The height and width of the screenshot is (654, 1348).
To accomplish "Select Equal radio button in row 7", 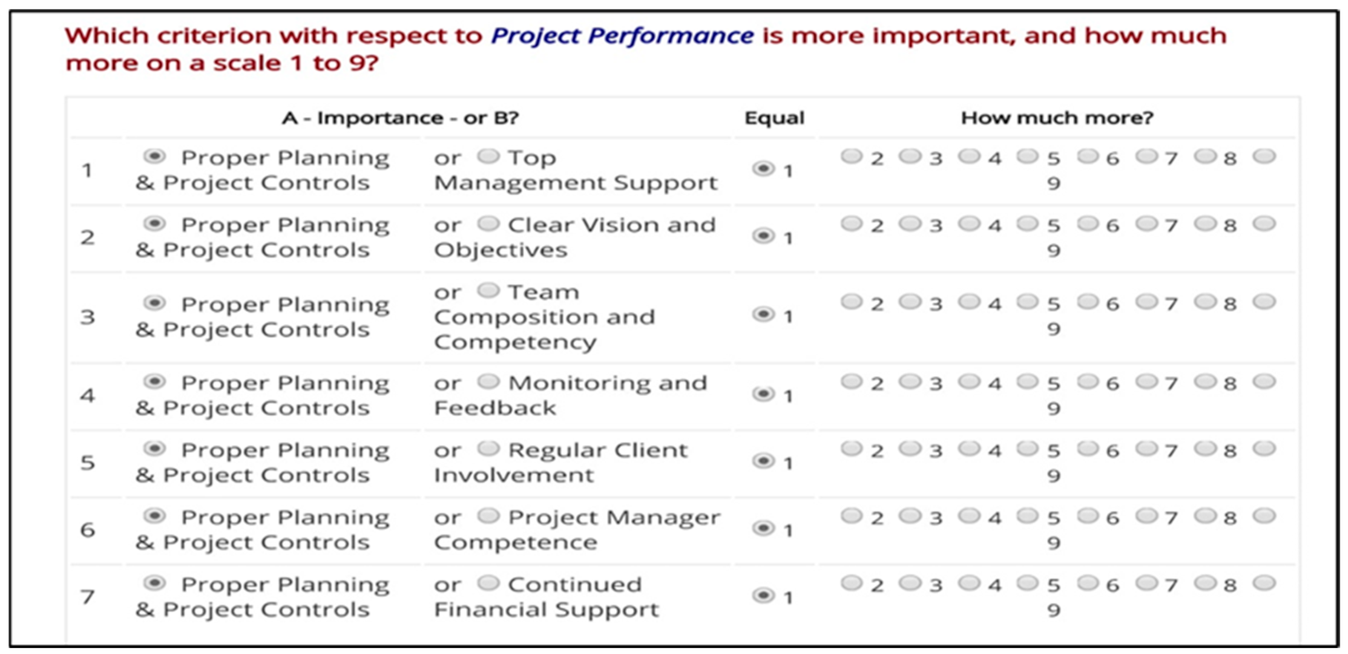I will 763,595.
